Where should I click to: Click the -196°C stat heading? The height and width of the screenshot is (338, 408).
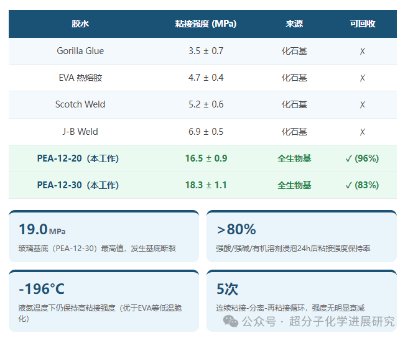pyautogui.click(x=42, y=289)
